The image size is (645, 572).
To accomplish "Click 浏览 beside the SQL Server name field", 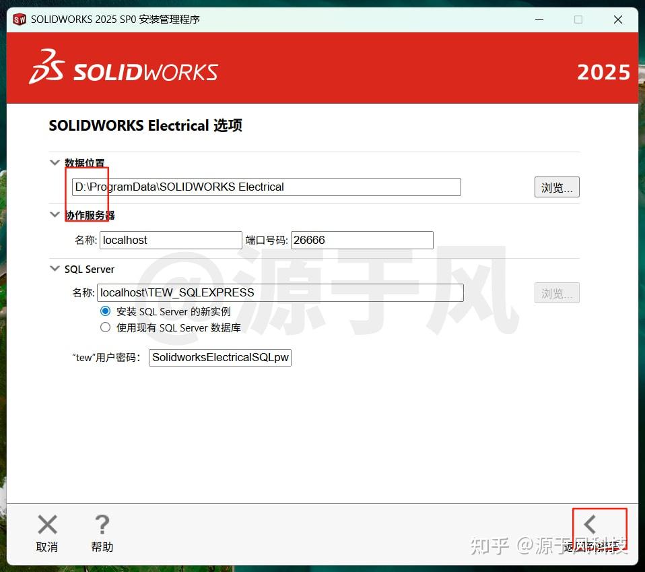I will click(x=557, y=292).
